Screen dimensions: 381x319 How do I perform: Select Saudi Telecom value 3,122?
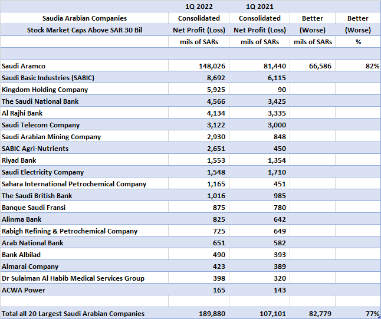click(199, 124)
